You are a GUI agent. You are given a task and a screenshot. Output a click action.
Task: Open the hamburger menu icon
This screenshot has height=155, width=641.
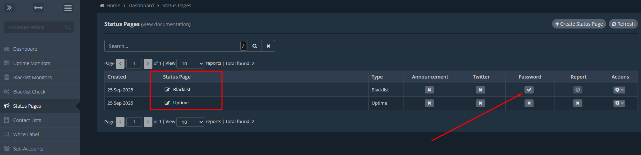68,8
